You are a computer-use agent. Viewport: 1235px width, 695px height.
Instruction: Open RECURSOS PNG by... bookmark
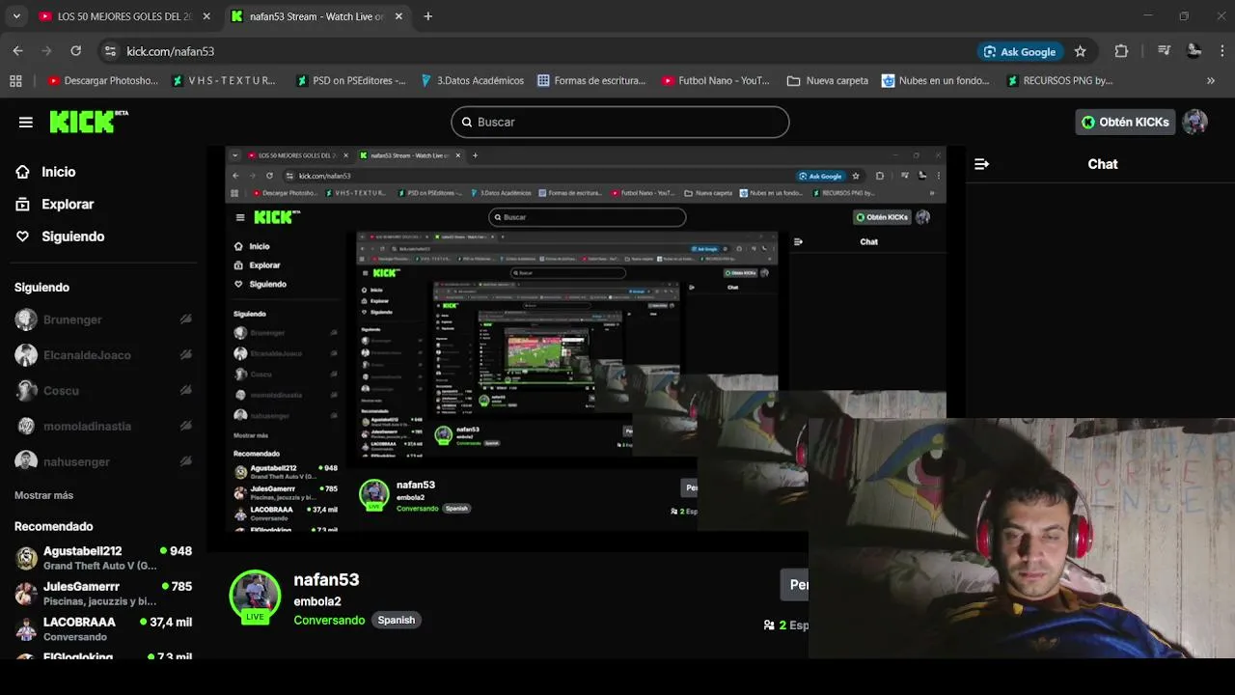[x=1059, y=81]
